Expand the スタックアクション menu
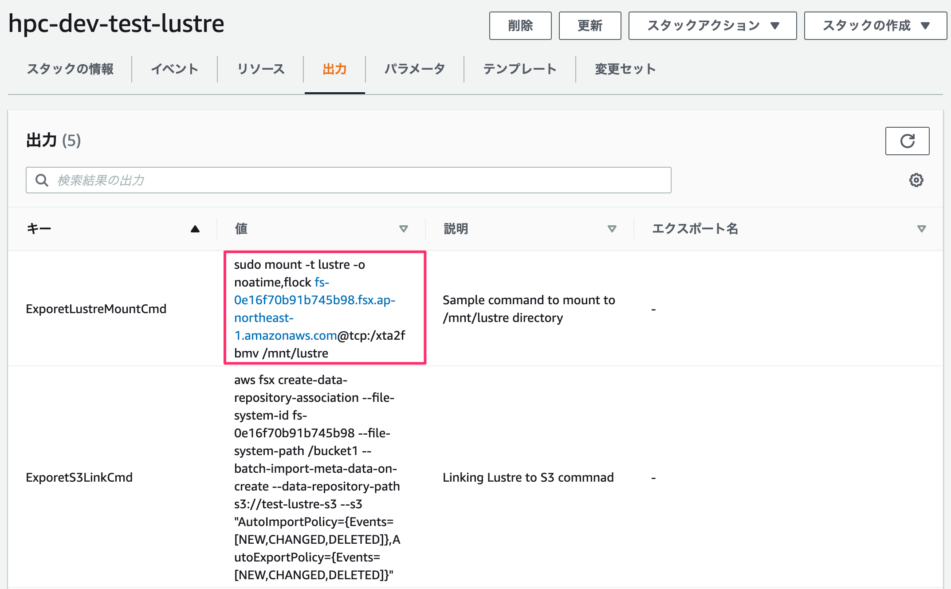Viewport: 951px width, 589px height. click(x=711, y=26)
